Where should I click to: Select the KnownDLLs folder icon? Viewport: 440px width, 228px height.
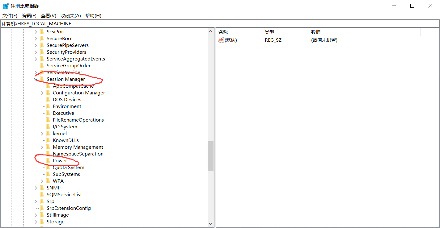(48, 140)
